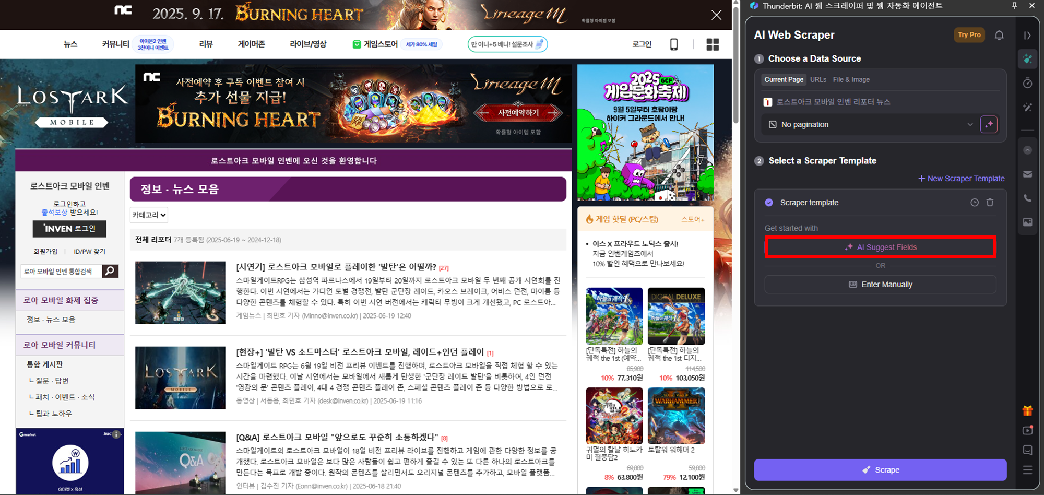View scraper template history clock icon
This screenshot has height=495, width=1044.
pyautogui.click(x=974, y=203)
